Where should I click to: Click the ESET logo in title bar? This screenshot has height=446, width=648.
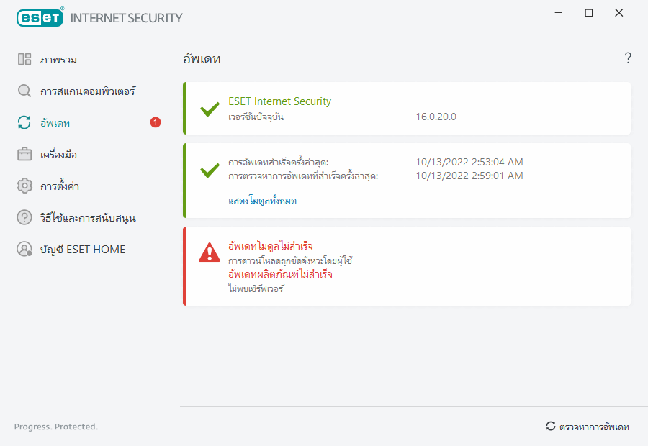click(40, 17)
